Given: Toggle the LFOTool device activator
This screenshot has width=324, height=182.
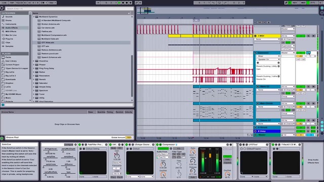Looking at the screenshot, I should (x=240, y=145).
